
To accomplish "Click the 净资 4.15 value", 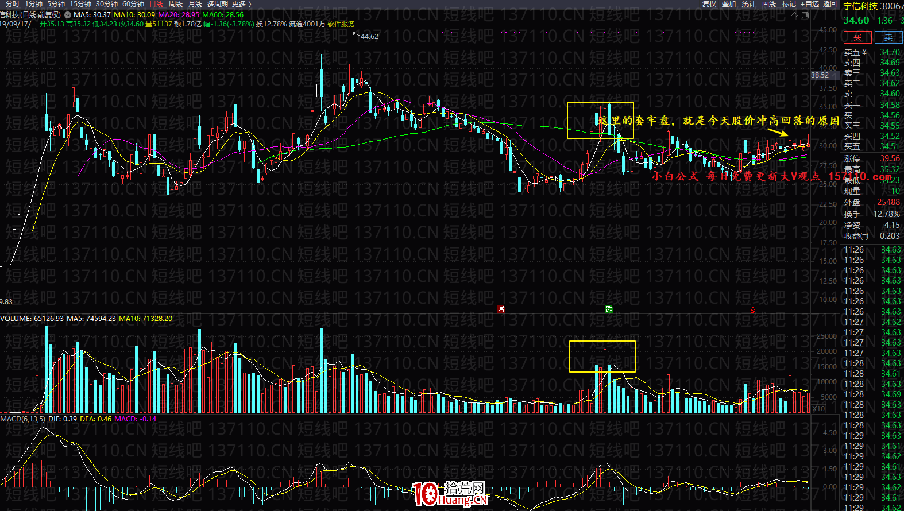I will (x=892, y=225).
